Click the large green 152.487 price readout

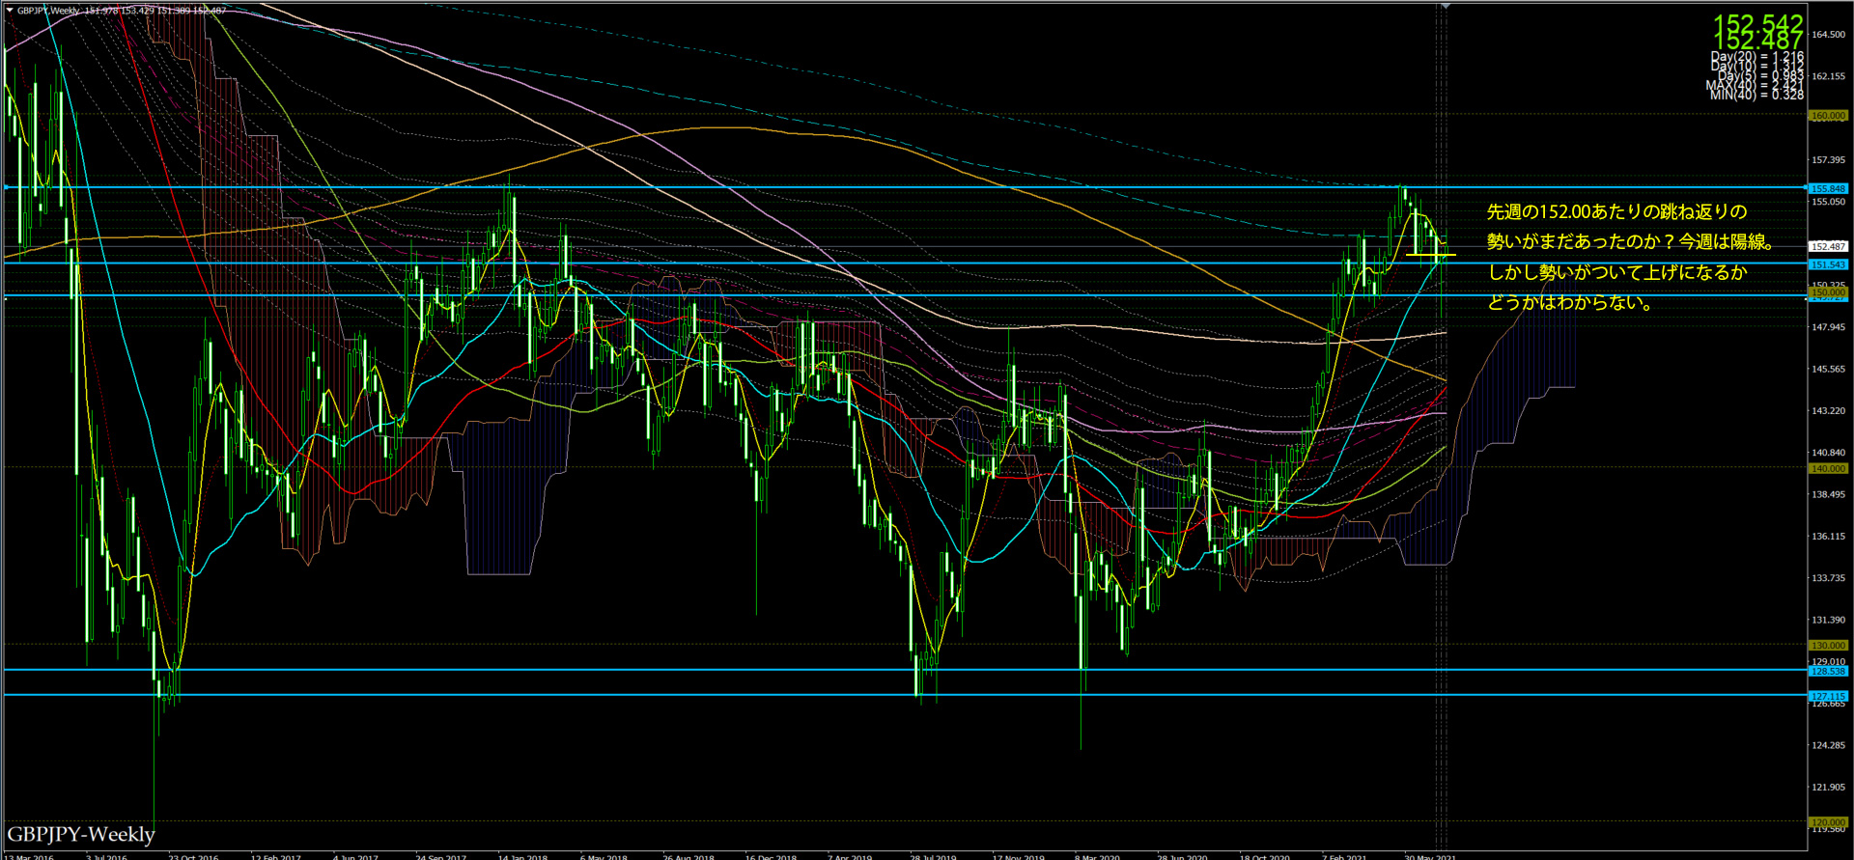1757,41
